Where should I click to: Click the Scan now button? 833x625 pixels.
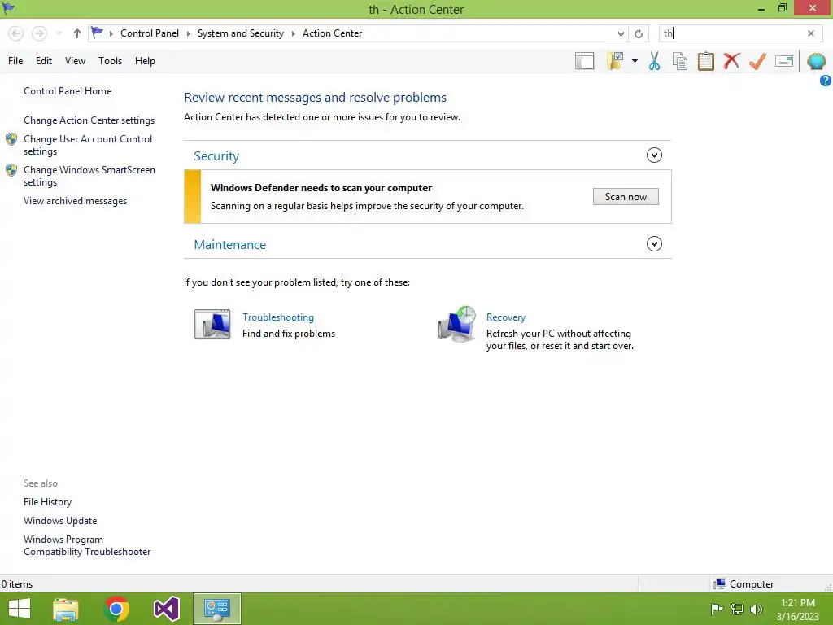tap(626, 197)
